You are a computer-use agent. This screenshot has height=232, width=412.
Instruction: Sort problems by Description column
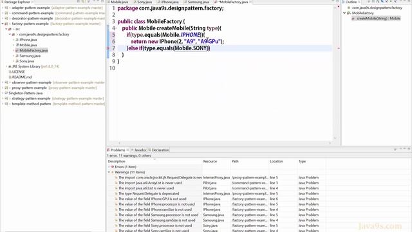154,161
